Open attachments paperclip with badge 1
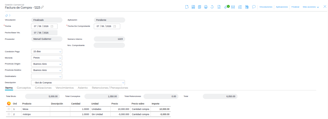 point(227,7)
